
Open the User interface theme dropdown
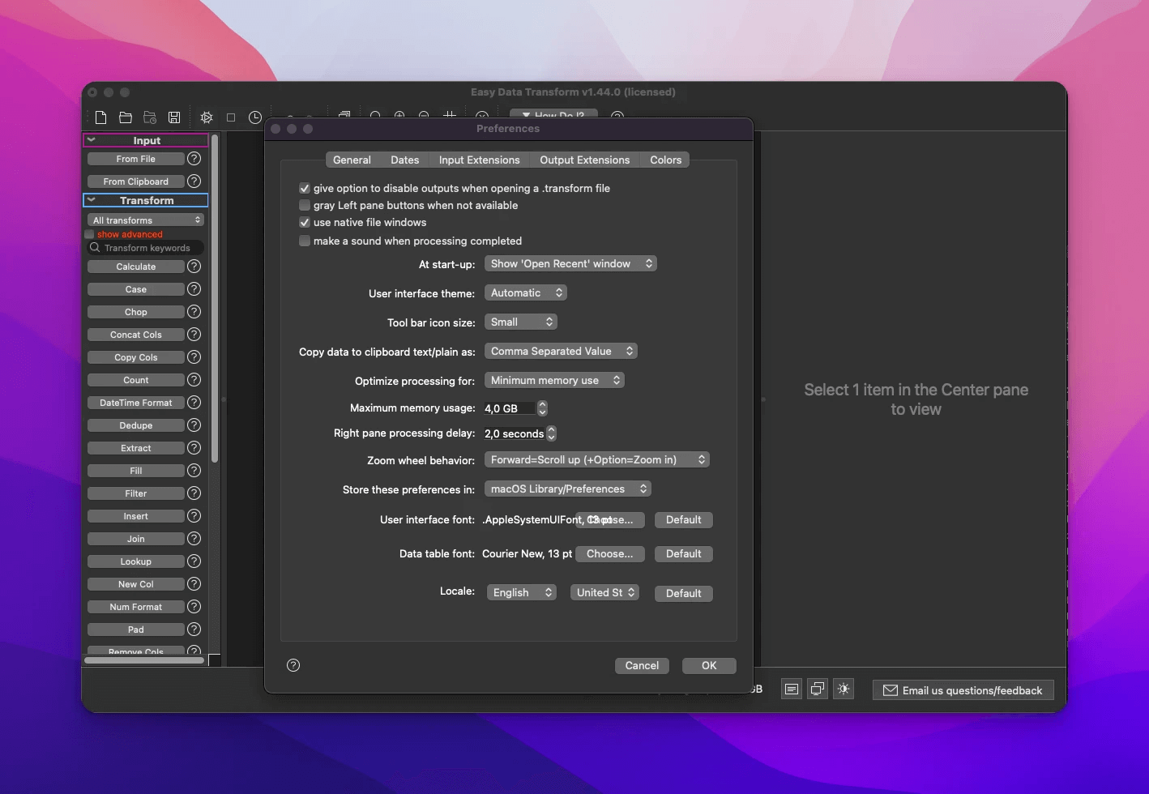[526, 293]
